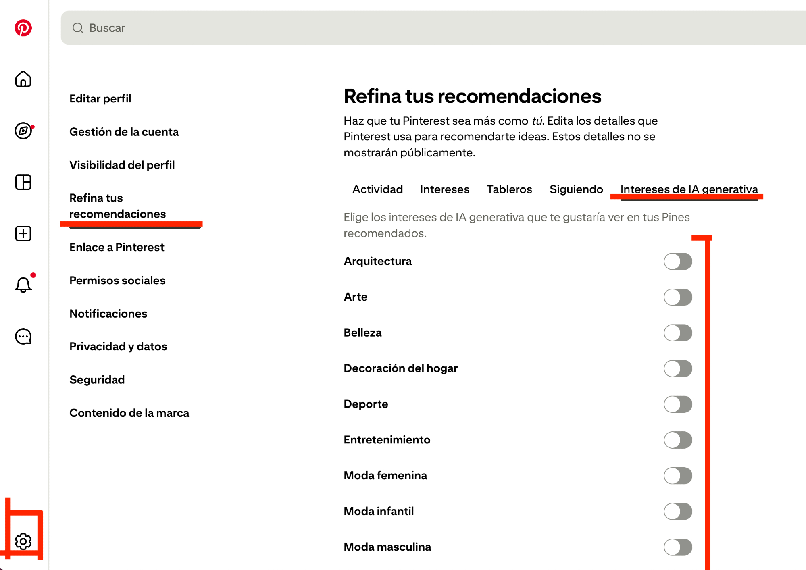The height and width of the screenshot is (570, 806).
Task: Turn on the Arte interest switch
Action: (x=678, y=297)
